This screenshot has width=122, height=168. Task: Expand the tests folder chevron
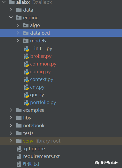click(x=11, y=133)
